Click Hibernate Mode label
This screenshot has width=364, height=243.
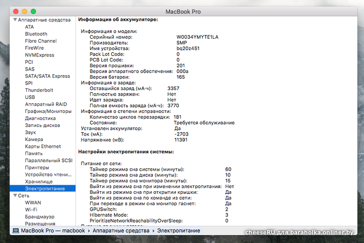point(109,215)
